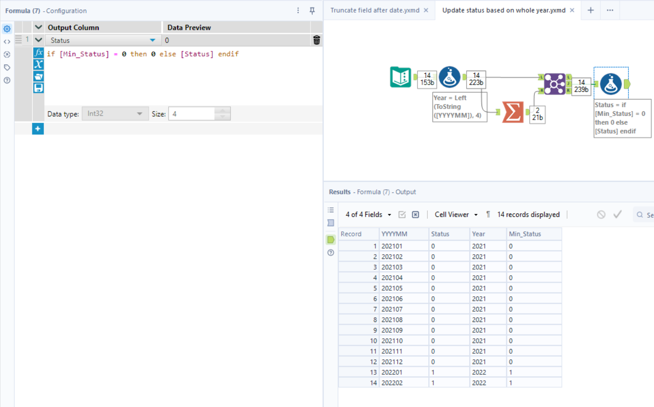Open the variables picker (X icon)
Image resolution: width=654 pixels, height=407 pixels.
click(x=38, y=64)
